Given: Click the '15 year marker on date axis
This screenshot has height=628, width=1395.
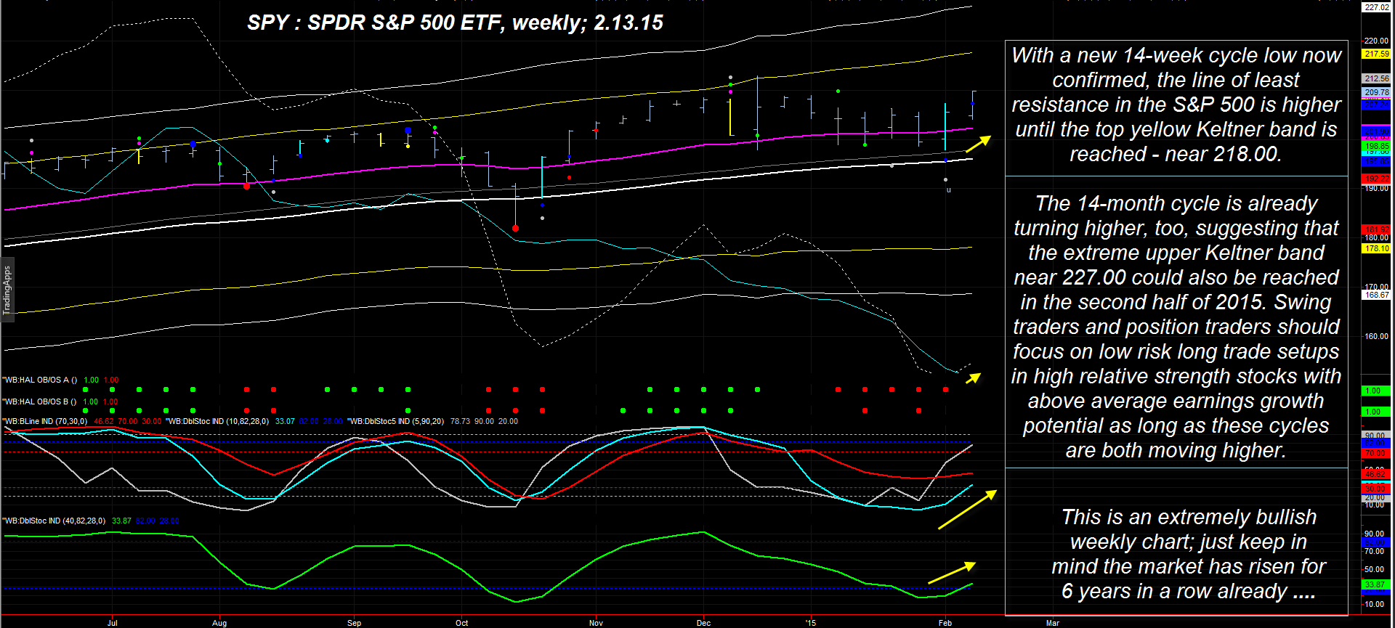Looking at the screenshot, I should pos(811,623).
